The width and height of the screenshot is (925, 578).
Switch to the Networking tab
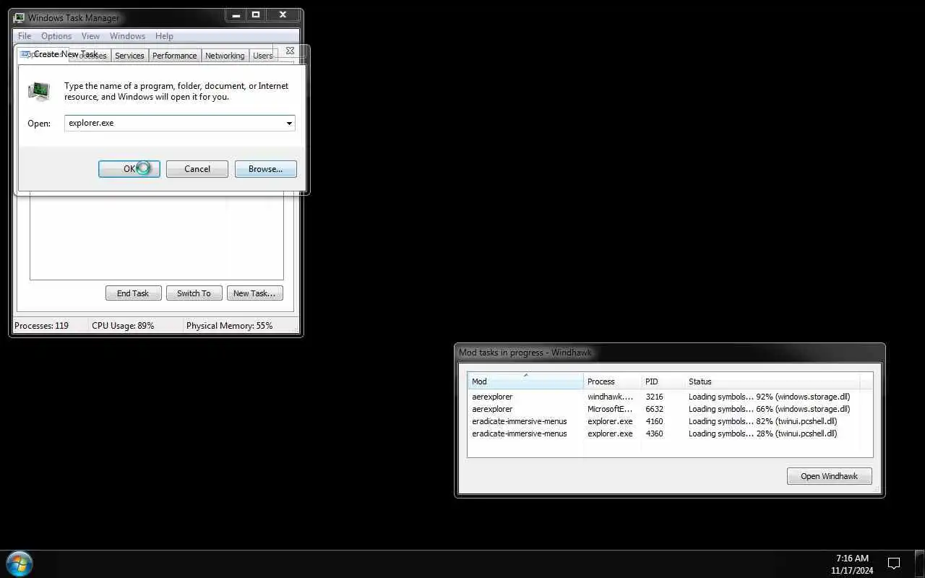coord(225,56)
